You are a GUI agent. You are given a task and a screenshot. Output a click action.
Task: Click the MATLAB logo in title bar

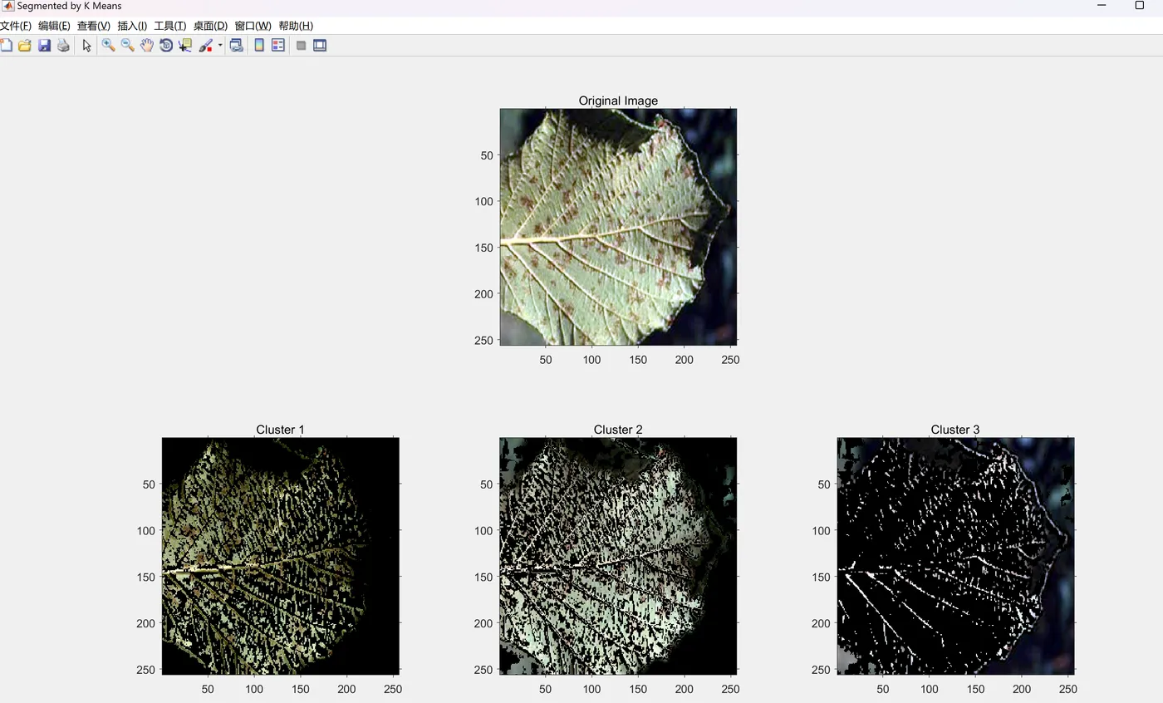[7, 6]
